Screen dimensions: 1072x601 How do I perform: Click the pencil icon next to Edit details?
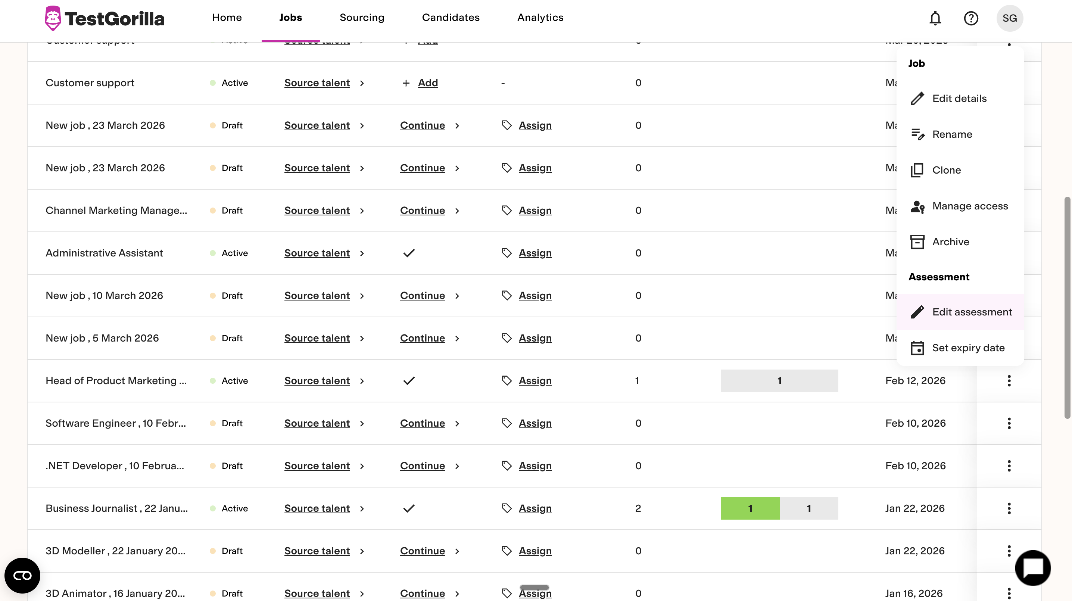tap(917, 99)
